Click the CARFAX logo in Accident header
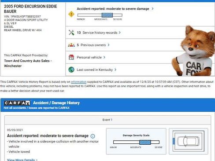The height and width of the screenshot is (161, 215). tap(17, 103)
